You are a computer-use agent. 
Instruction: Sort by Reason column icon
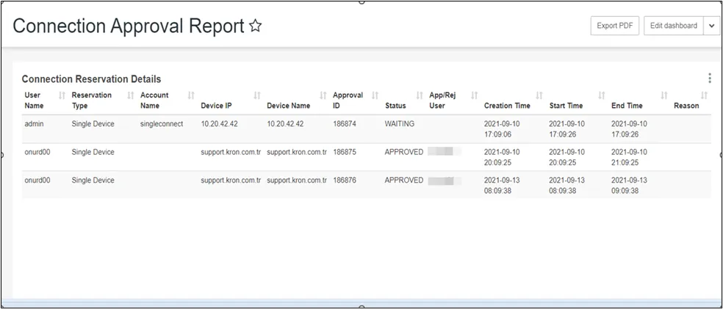[704, 95]
